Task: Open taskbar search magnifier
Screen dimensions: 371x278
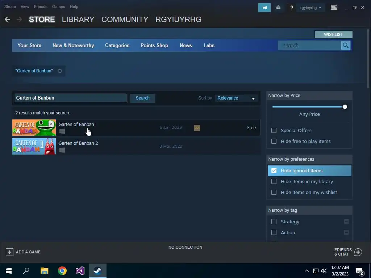Action: (x=26, y=271)
